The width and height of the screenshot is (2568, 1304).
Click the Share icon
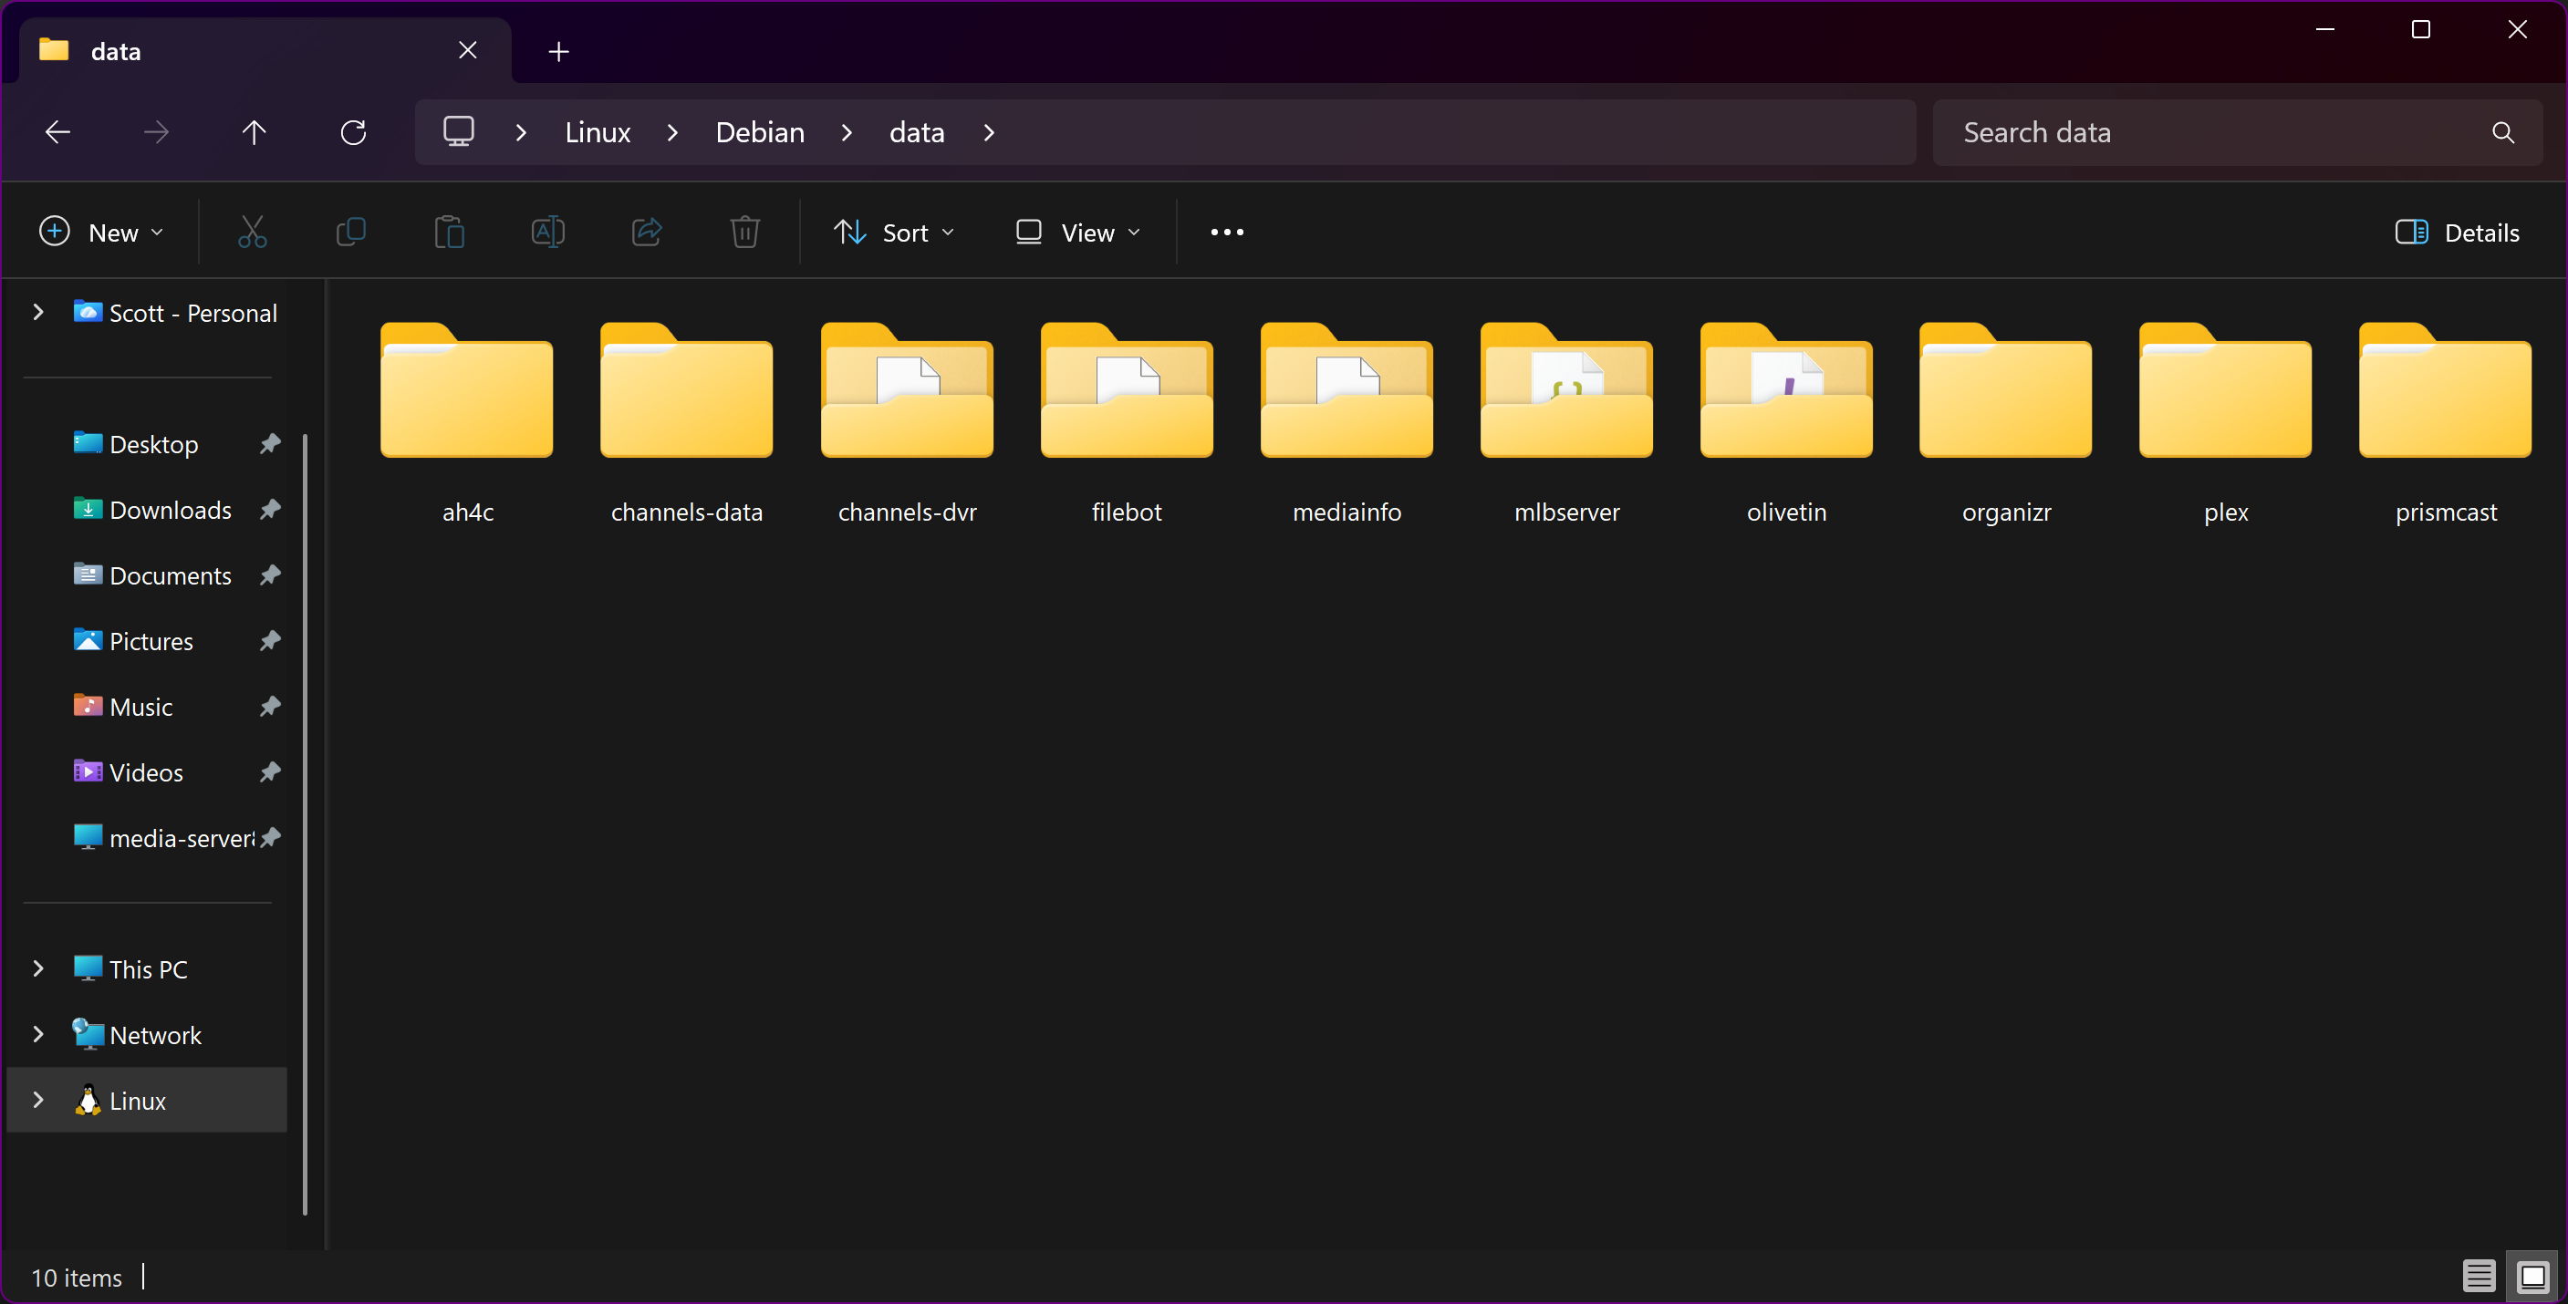[647, 233]
